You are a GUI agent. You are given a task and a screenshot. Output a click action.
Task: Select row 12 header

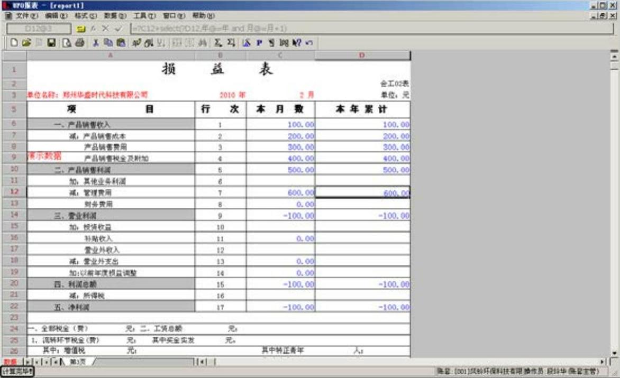[14, 191]
